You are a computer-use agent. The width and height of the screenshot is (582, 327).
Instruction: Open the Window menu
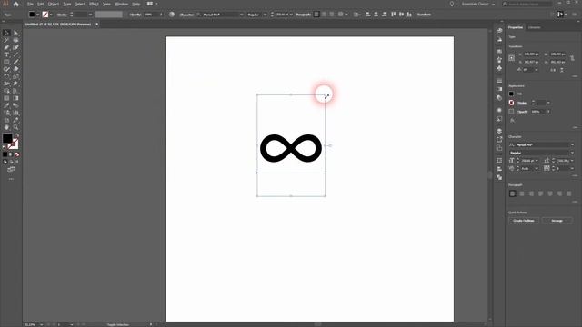pyautogui.click(x=121, y=4)
